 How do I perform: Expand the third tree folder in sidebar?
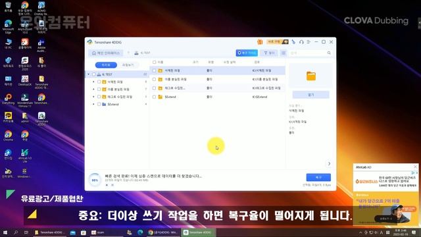[93, 97]
